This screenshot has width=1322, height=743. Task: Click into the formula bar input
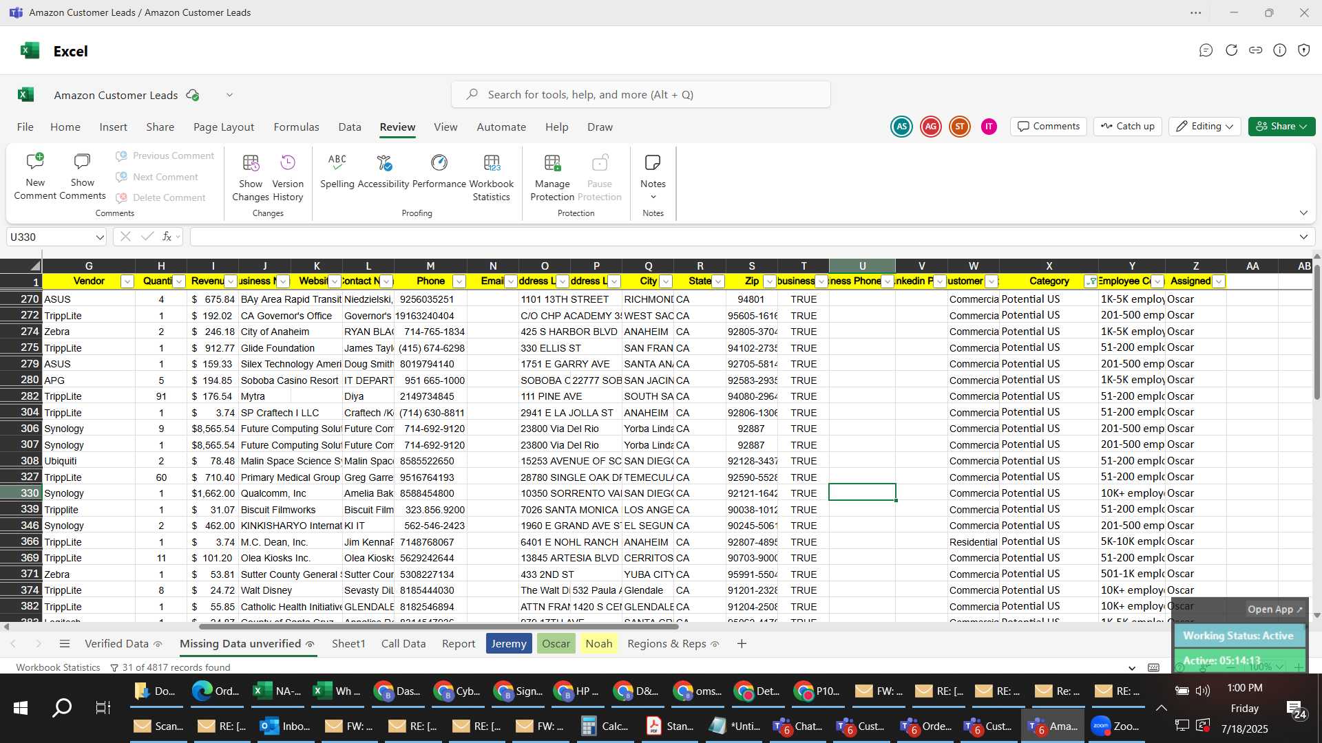[744, 237]
